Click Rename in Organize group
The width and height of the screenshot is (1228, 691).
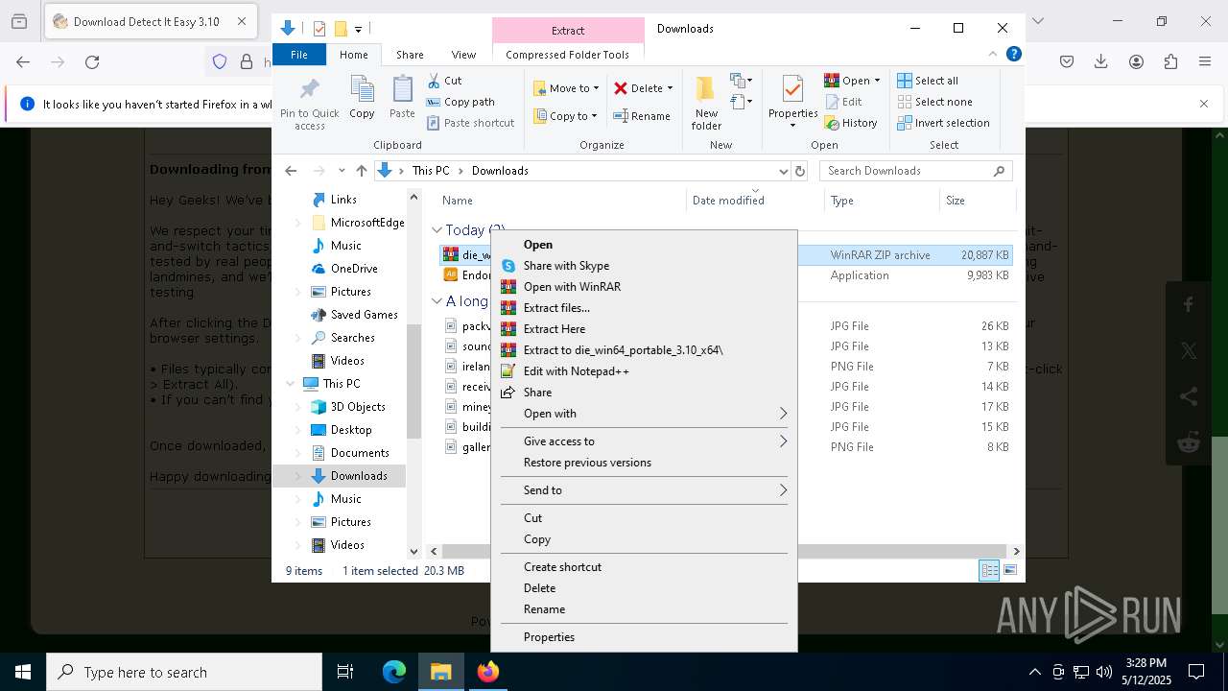coord(642,116)
